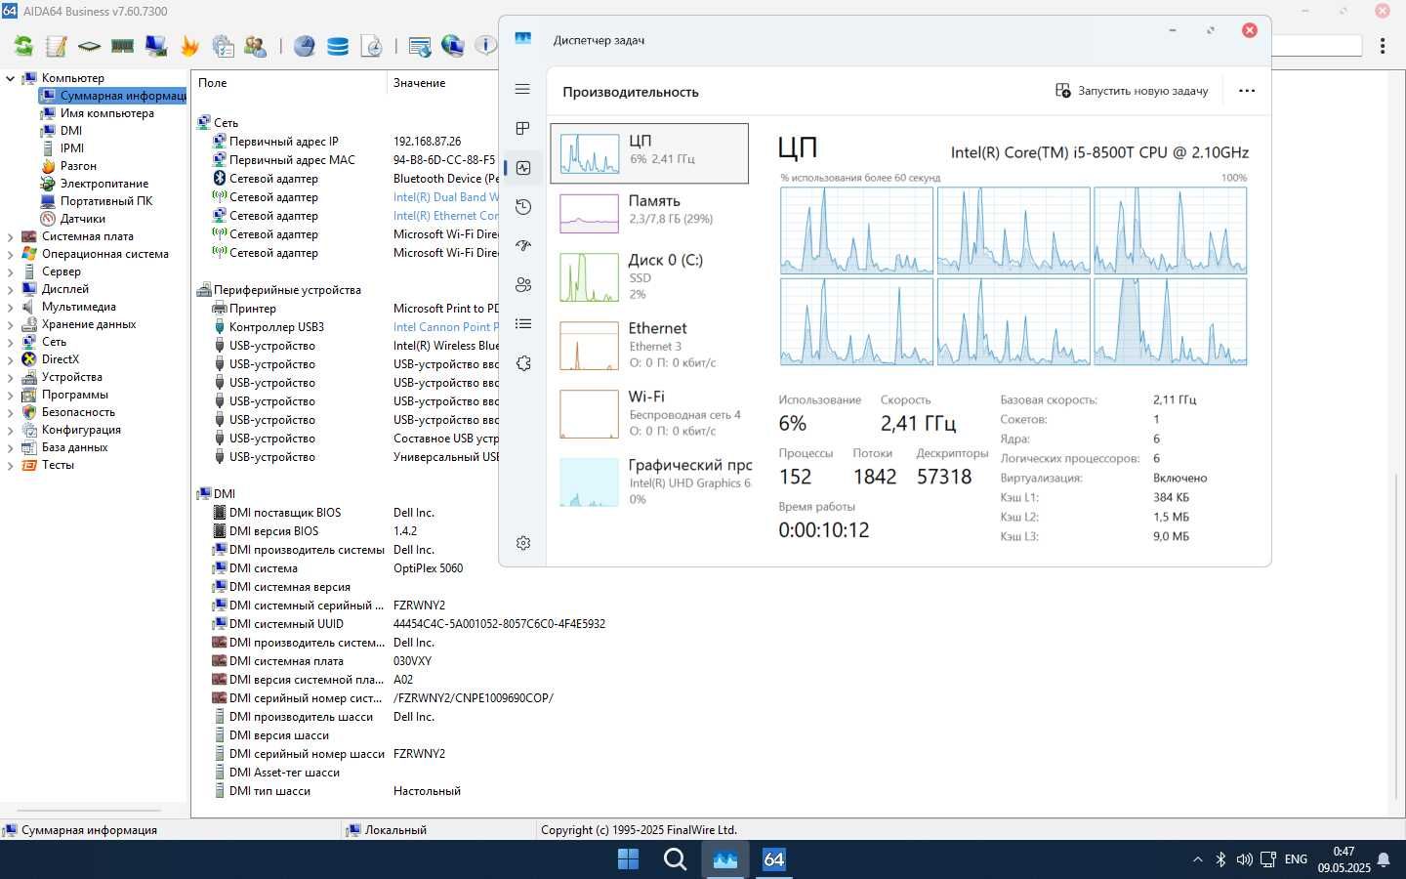The image size is (1406, 879).
Task: Expand the Безопасность tree node
Action: point(10,412)
